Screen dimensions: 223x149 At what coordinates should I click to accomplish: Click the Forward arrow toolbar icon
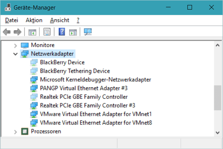[x=18, y=32]
